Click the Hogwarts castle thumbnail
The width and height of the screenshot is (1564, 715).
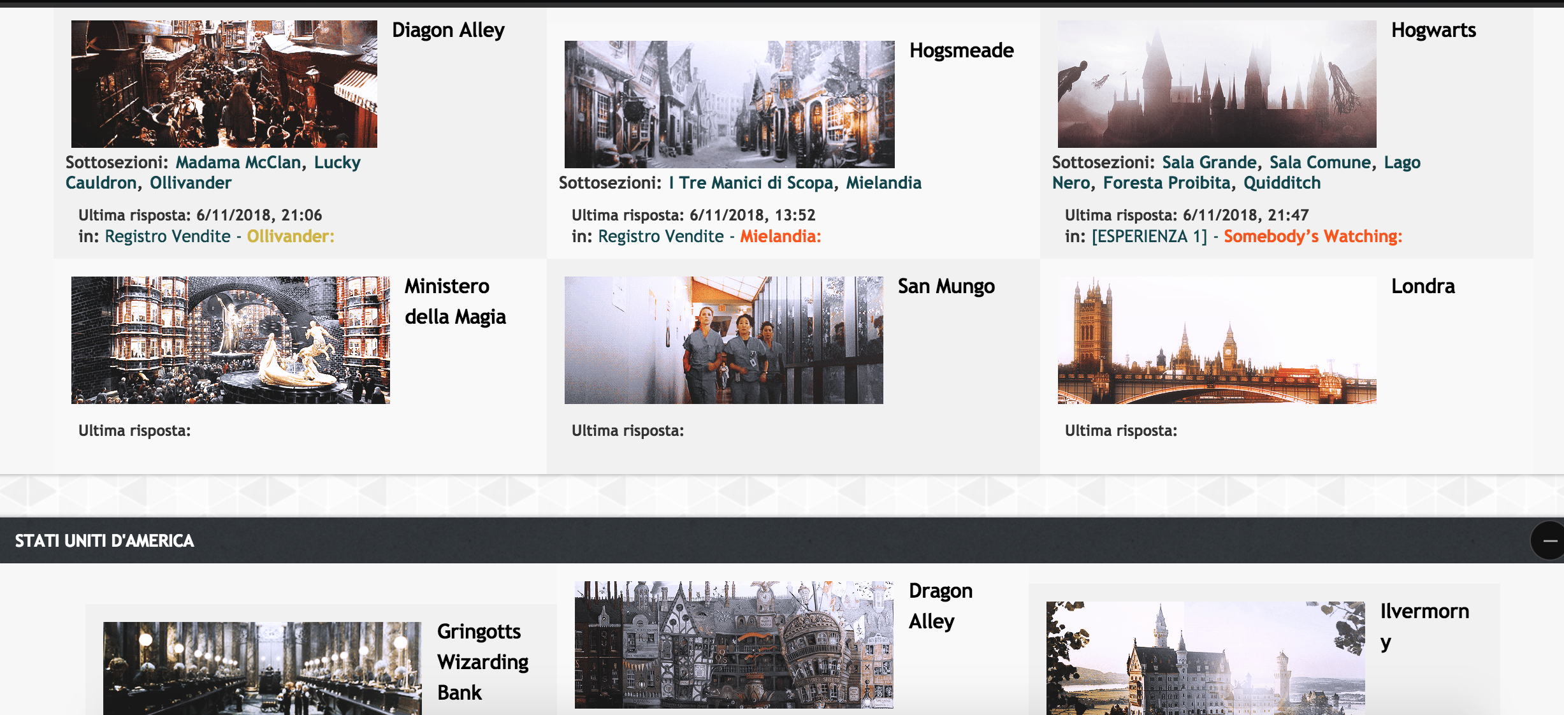pos(1217,84)
